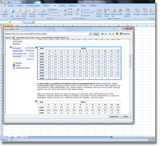Open the Revize ribbon tab
160x147 pixels.
tap(63, 6)
